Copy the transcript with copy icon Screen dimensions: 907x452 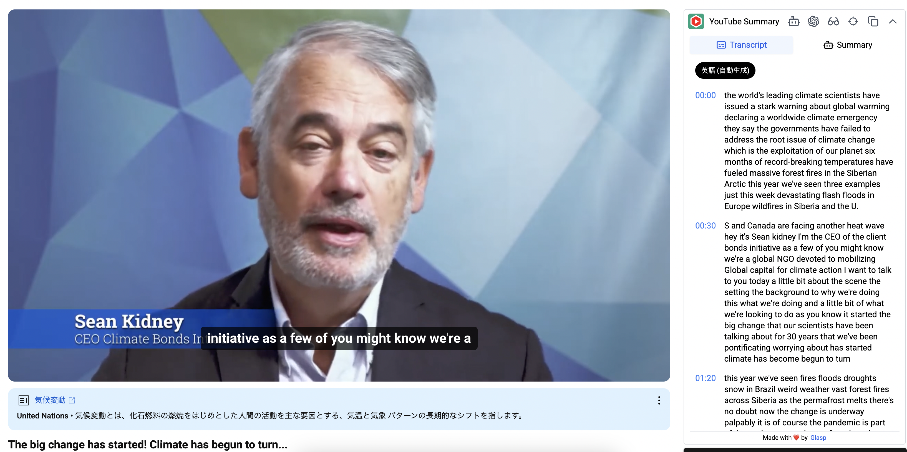[873, 21]
